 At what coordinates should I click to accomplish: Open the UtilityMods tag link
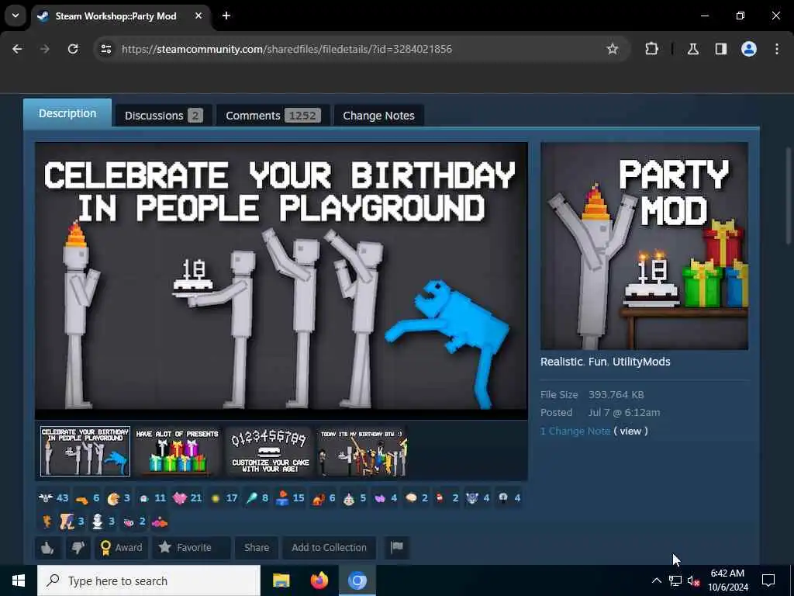tap(641, 362)
